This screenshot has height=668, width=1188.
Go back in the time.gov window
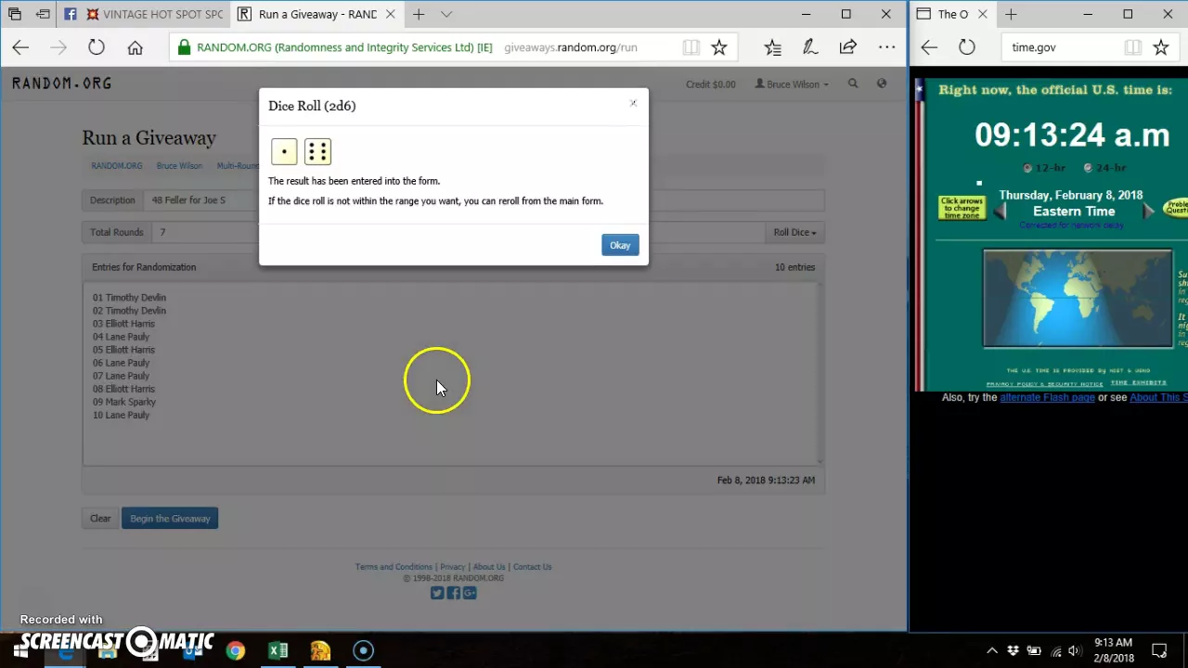click(x=929, y=47)
